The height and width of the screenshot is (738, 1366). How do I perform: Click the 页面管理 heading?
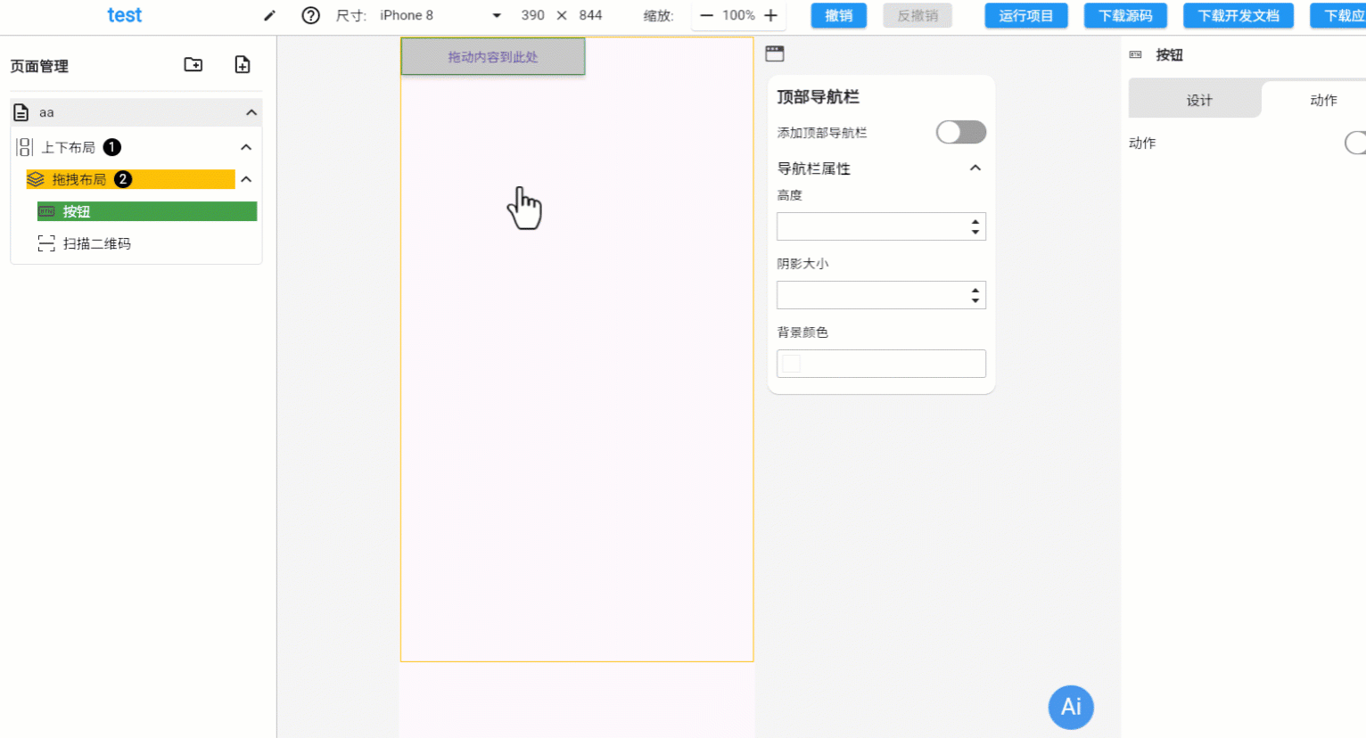pyautogui.click(x=39, y=66)
